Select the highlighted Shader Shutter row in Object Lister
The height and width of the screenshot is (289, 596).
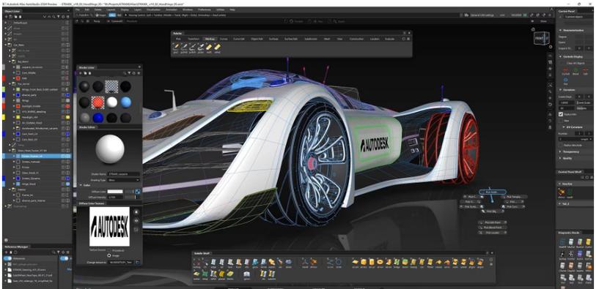click(x=36, y=157)
